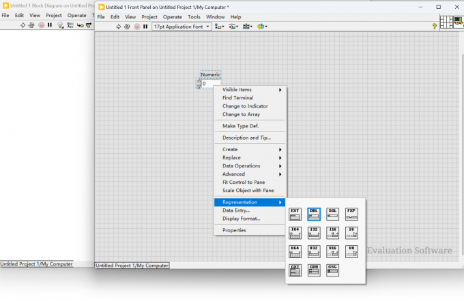The width and height of the screenshot is (464, 301).
Task: Click Step Into in Block Diagram toolbar
Action: click(x=81, y=25)
